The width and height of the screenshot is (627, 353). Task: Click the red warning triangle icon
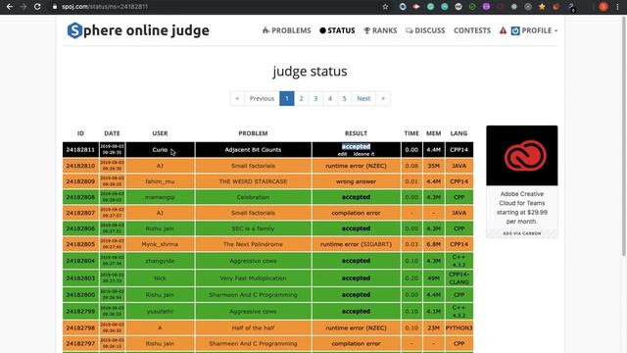tap(503, 30)
